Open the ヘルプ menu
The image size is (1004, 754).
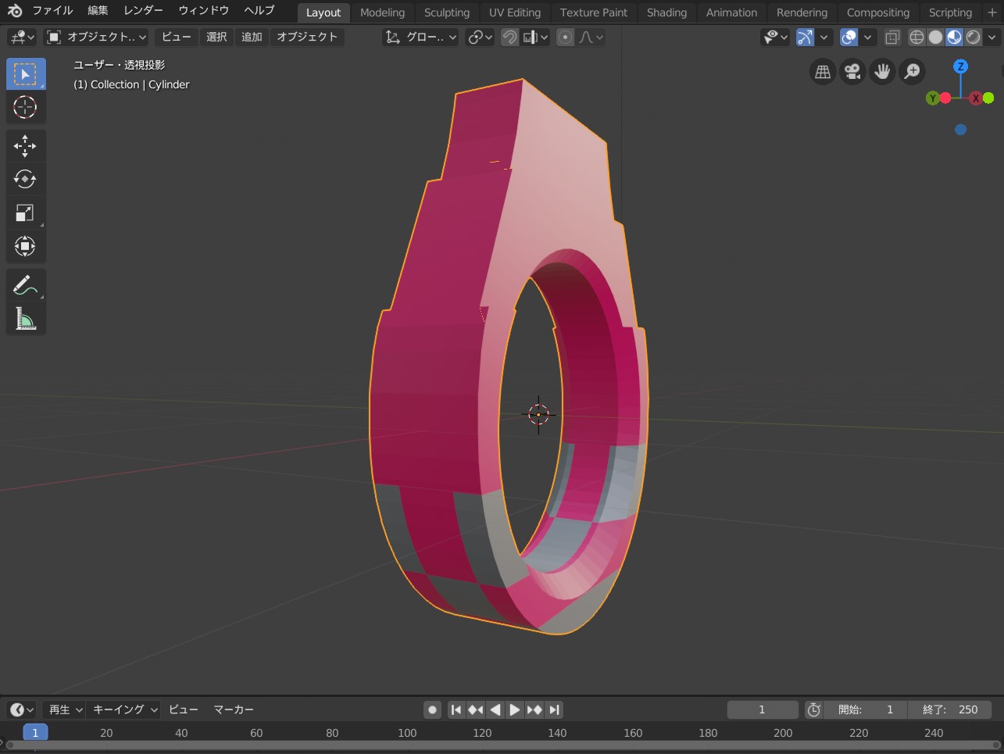(259, 11)
